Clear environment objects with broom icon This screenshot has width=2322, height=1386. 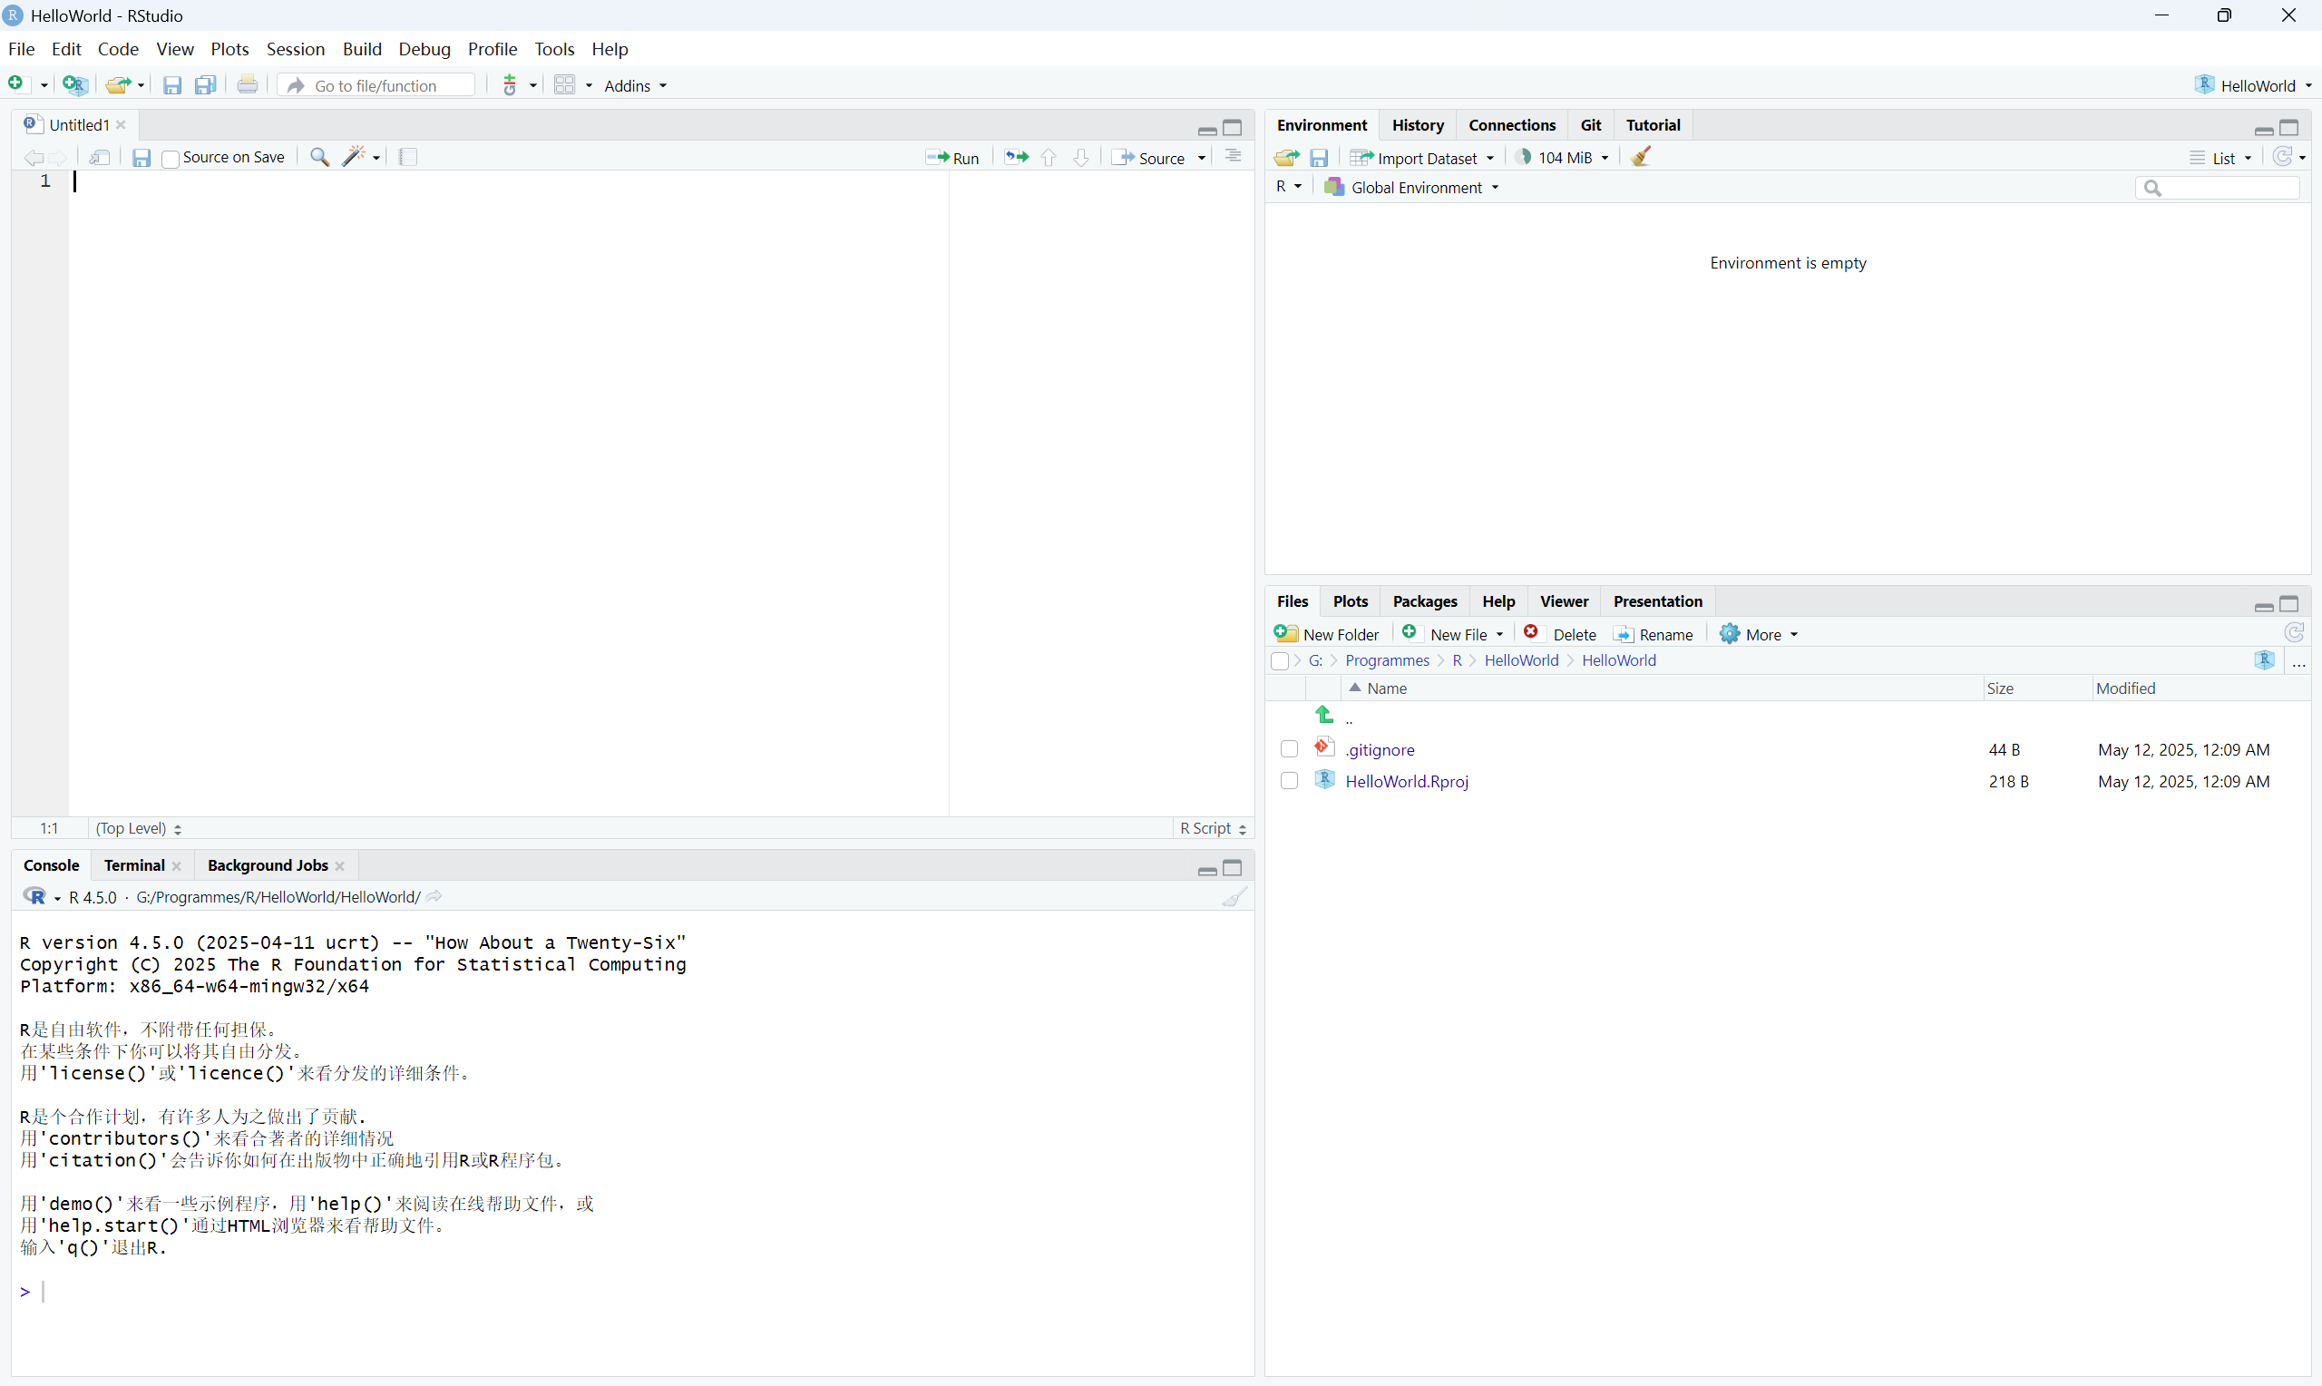(1642, 156)
